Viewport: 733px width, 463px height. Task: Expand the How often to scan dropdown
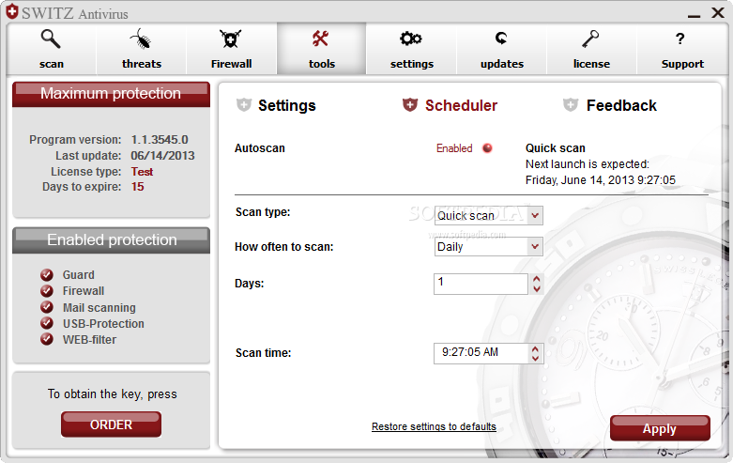click(535, 246)
